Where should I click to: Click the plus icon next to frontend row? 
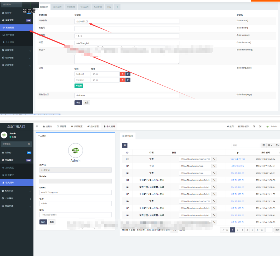tap(128, 80)
